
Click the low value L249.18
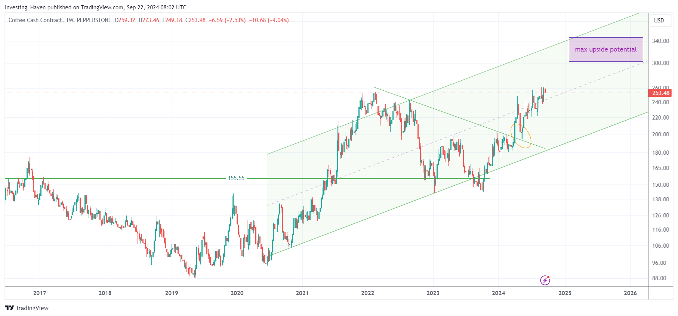click(172, 20)
